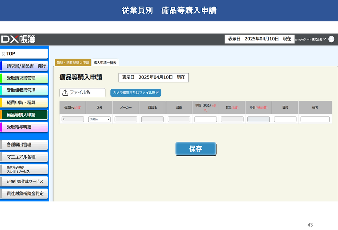Click the 商品名 input field
This screenshot has height=230, width=338.
click(x=152, y=119)
